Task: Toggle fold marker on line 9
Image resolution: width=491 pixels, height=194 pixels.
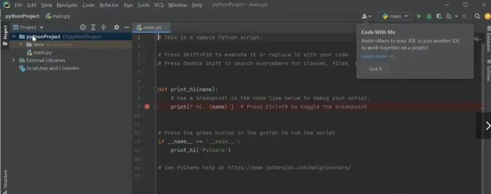Action: tap(155, 107)
